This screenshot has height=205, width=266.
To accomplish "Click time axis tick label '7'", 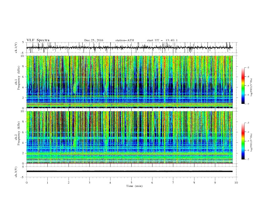I will click(173, 183).
